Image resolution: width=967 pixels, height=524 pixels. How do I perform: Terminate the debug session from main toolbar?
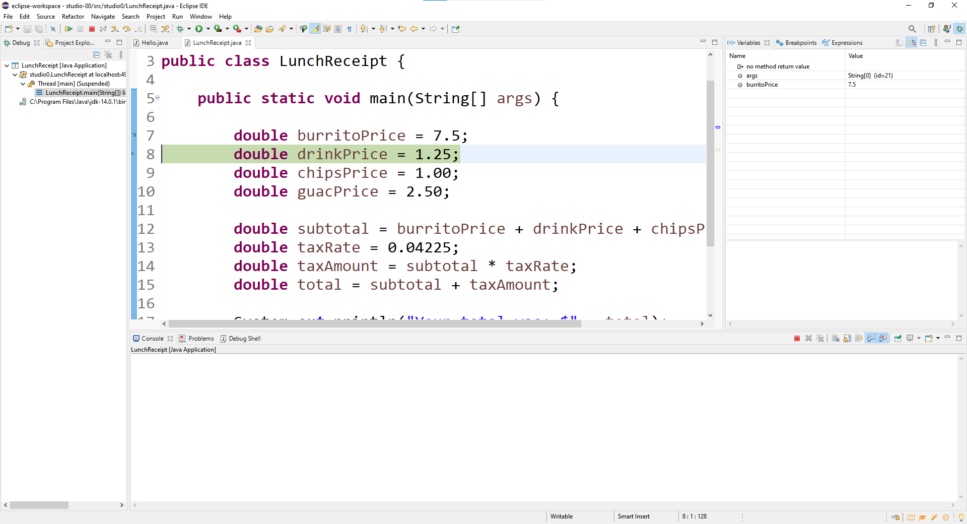tap(92, 29)
